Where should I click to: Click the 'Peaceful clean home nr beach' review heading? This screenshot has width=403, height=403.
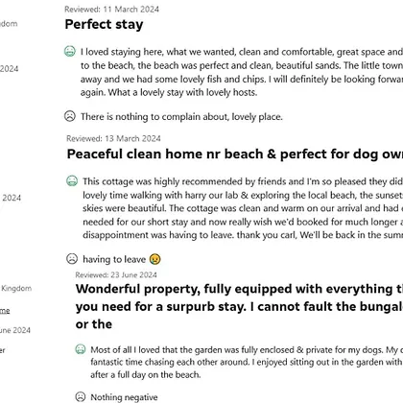click(235, 154)
